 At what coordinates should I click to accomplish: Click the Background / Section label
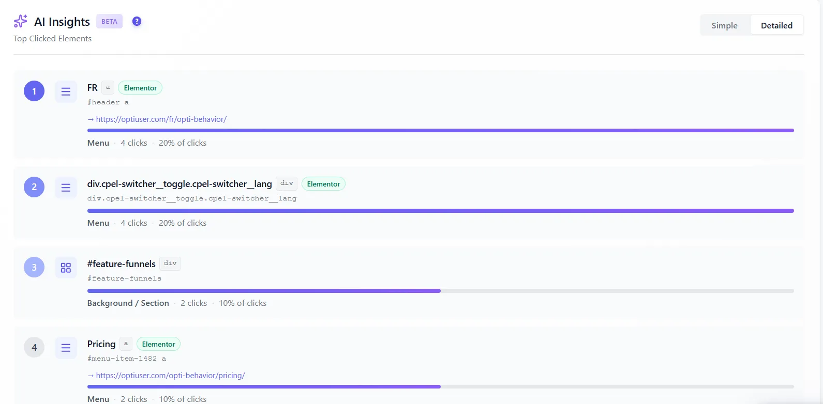click(x=128, y=303)
